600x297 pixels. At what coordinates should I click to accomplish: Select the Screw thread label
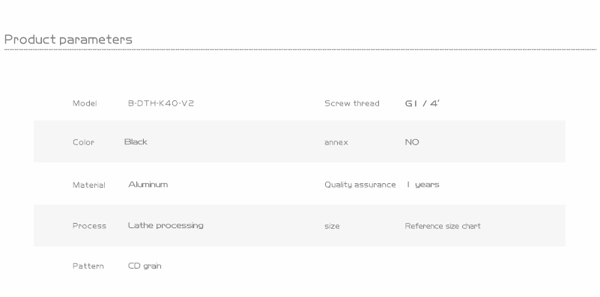click(x=351, y=103)
